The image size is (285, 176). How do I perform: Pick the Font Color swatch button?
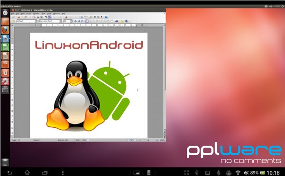point(116,21)
